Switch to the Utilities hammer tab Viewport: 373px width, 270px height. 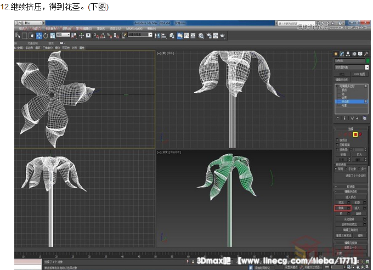366,54
